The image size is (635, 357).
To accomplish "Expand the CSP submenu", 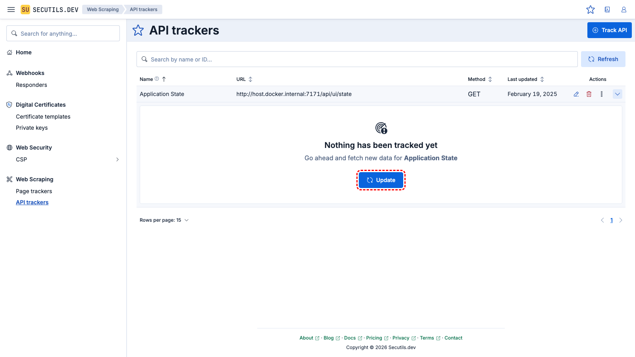I will click(x=117, y=159).
